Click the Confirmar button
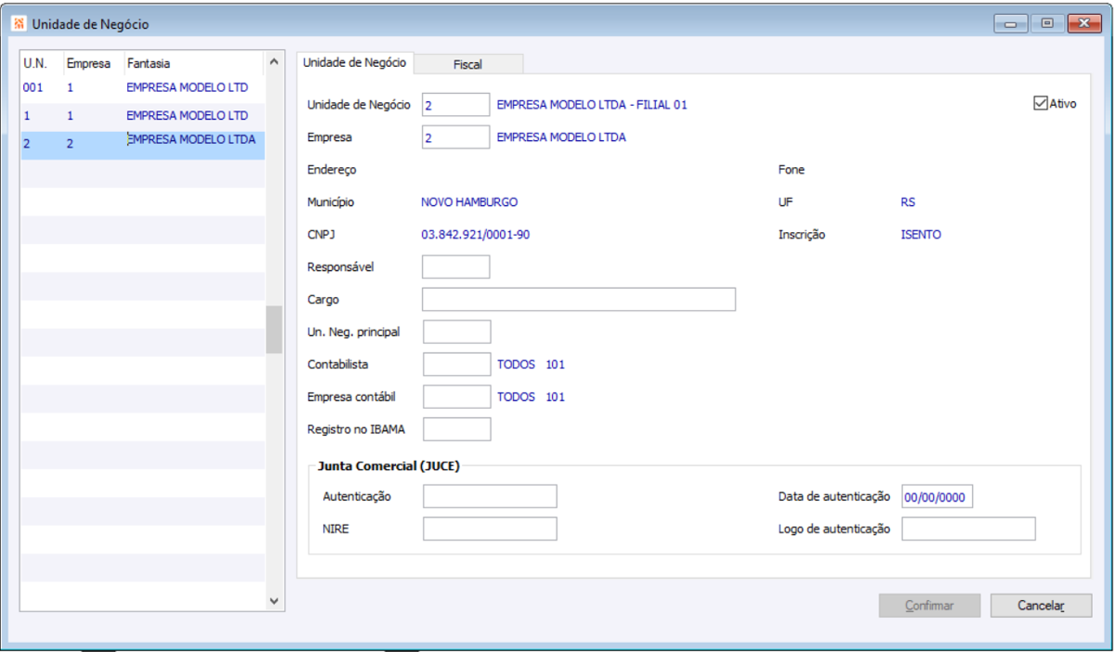1115x652 pixels. pyautogui.click(x=930, y=606)
